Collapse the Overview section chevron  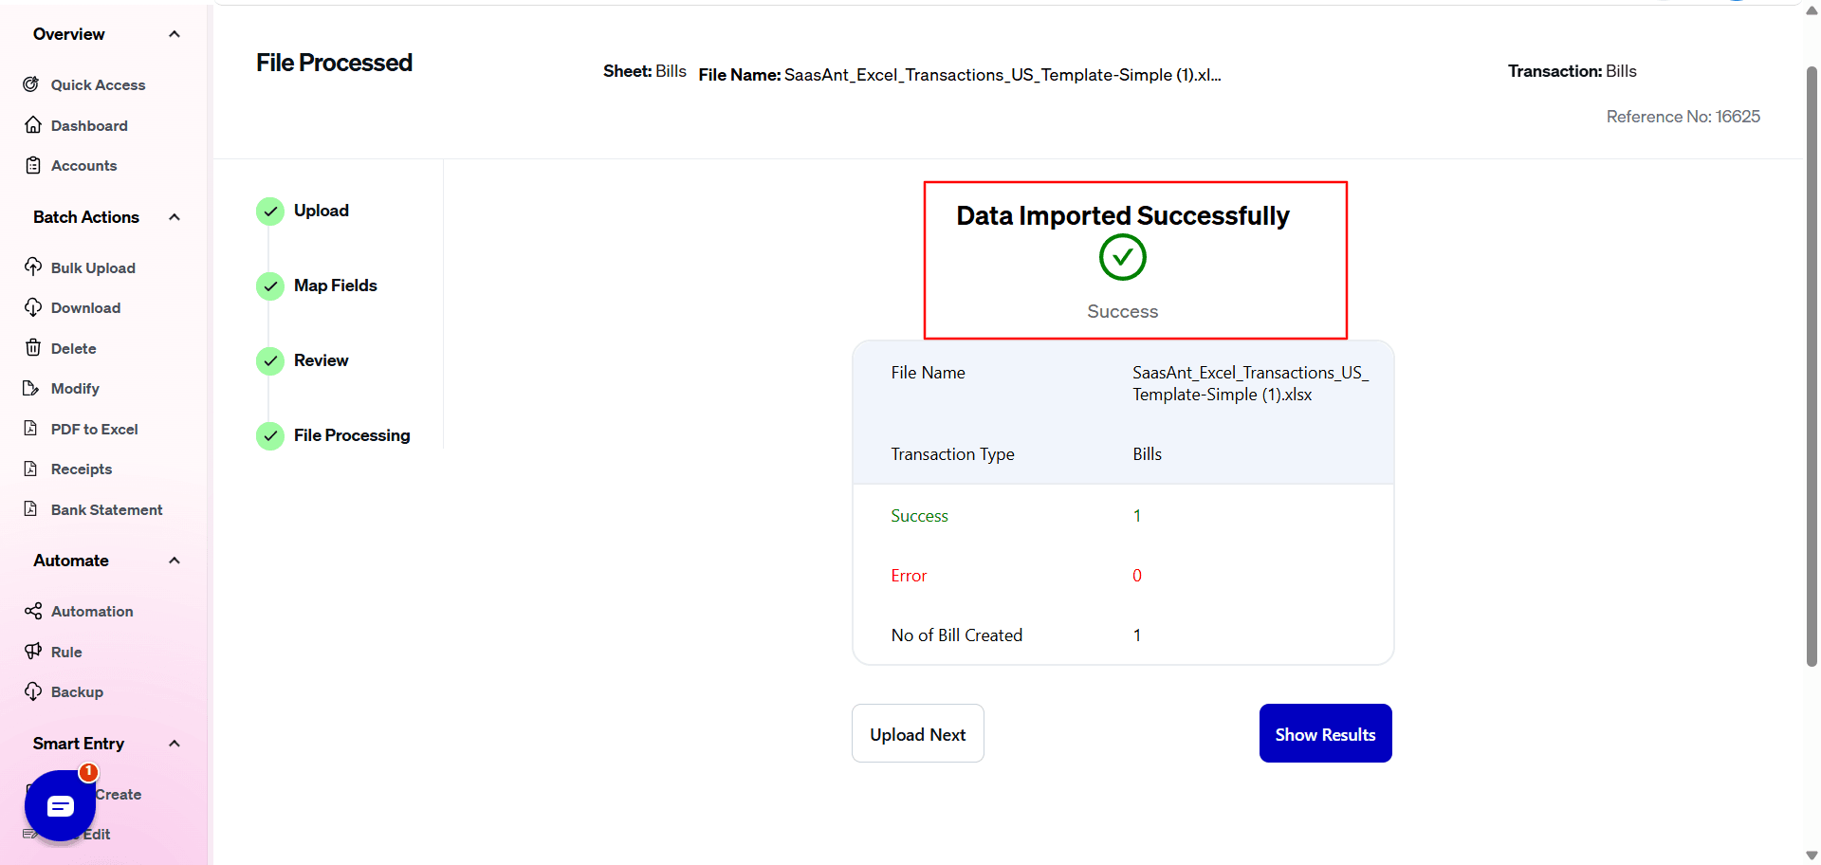175,34
